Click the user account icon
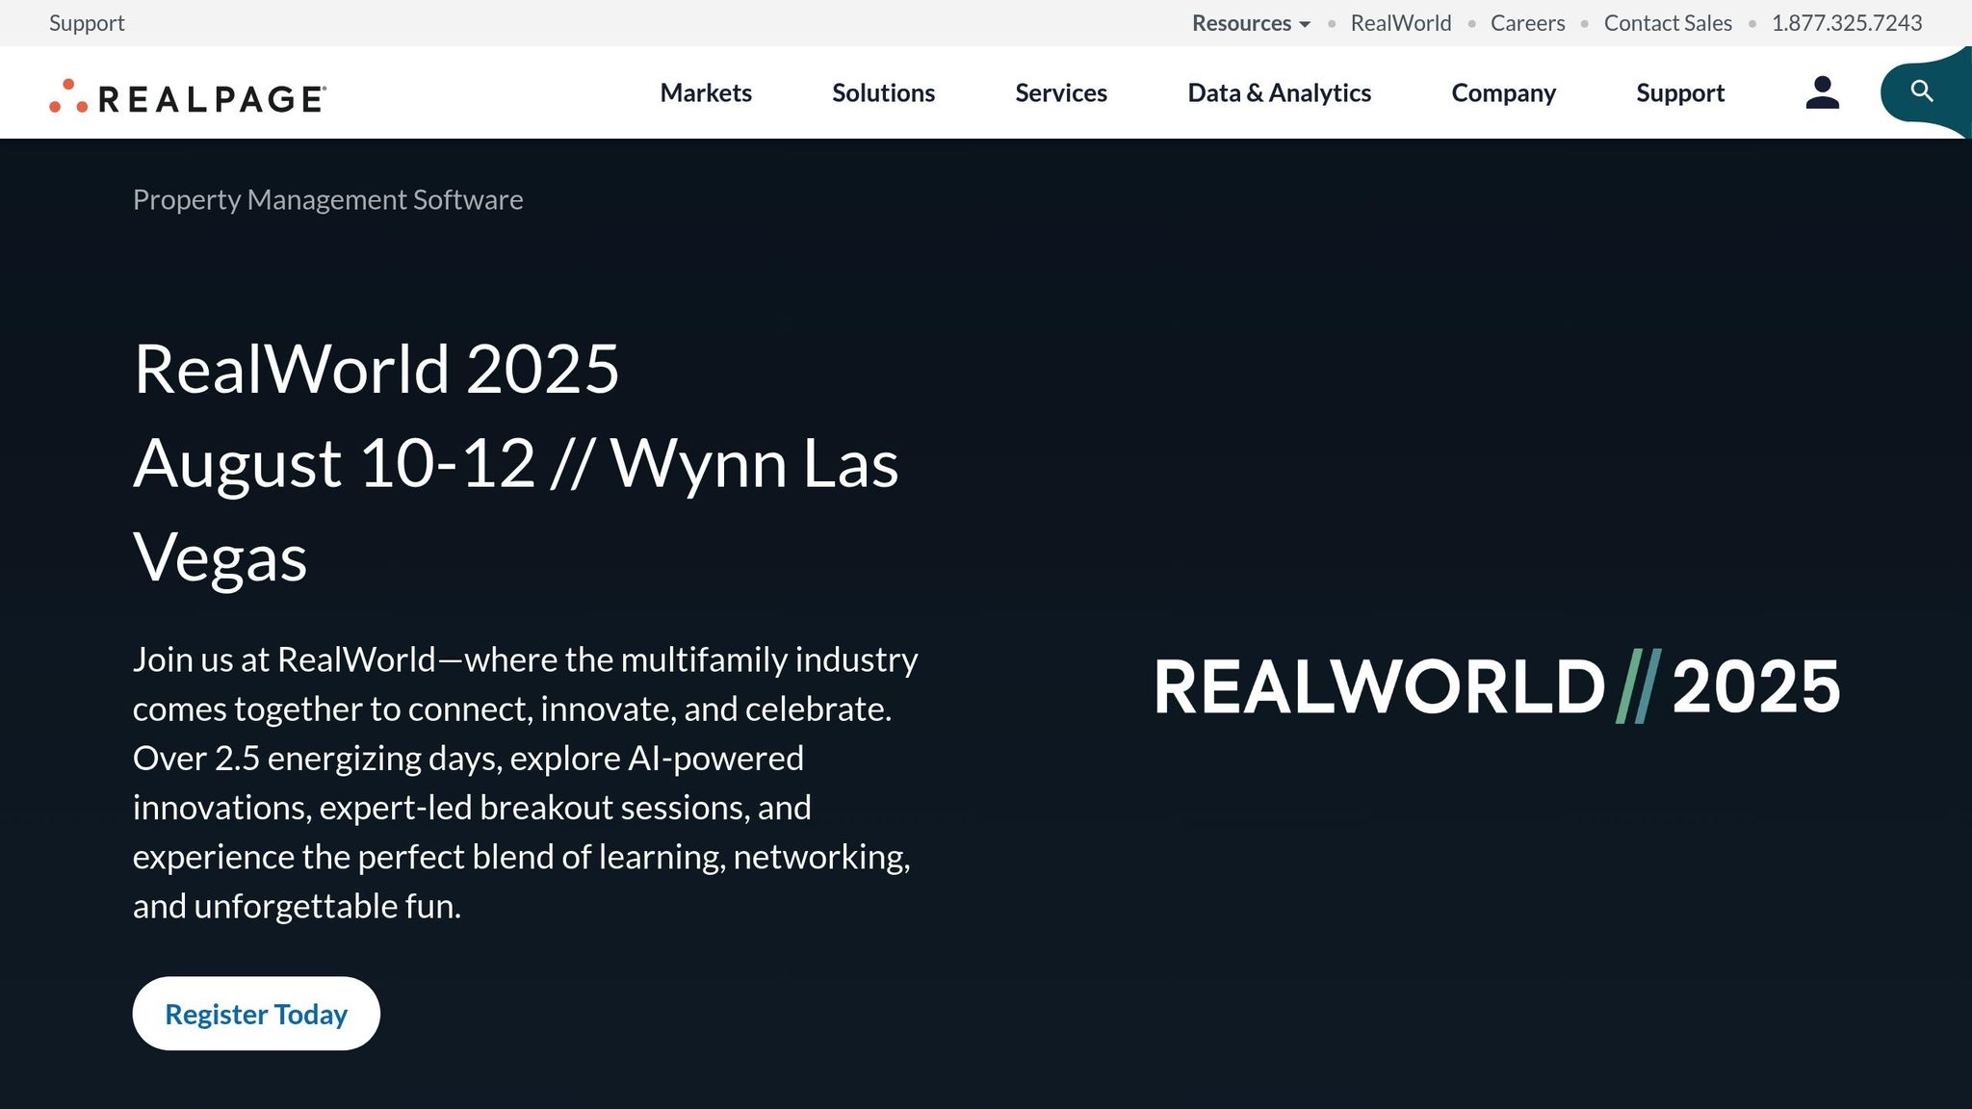1972x1109 pixels. coord(1822,92)
